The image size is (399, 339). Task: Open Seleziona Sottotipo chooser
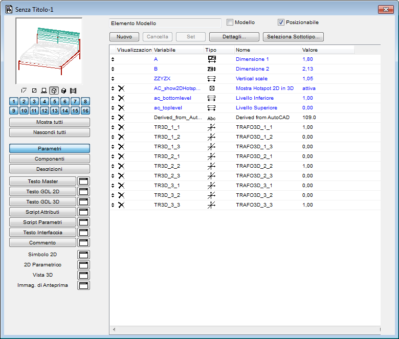pos(293,37)
